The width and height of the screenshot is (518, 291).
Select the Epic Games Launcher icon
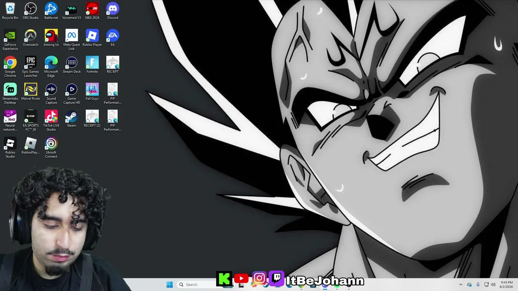click(31, 67)
